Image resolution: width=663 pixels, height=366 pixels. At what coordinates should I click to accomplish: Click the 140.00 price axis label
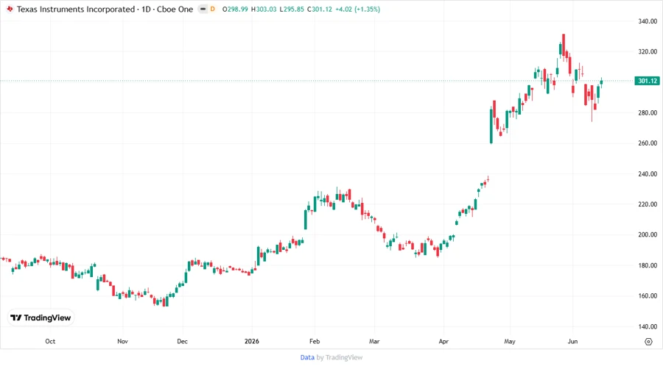[648, 326]
